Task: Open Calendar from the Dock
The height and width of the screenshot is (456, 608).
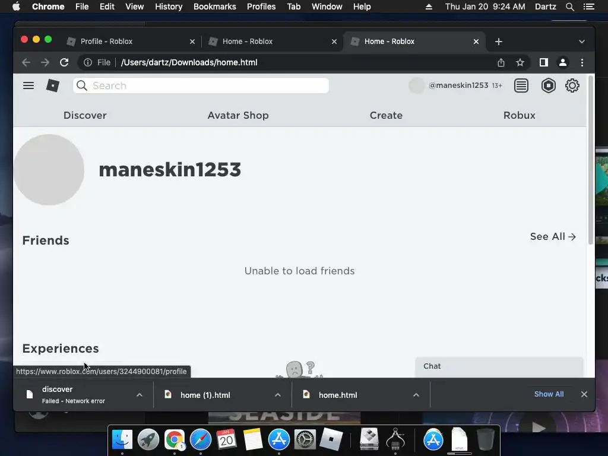Action: pos(226,440)
